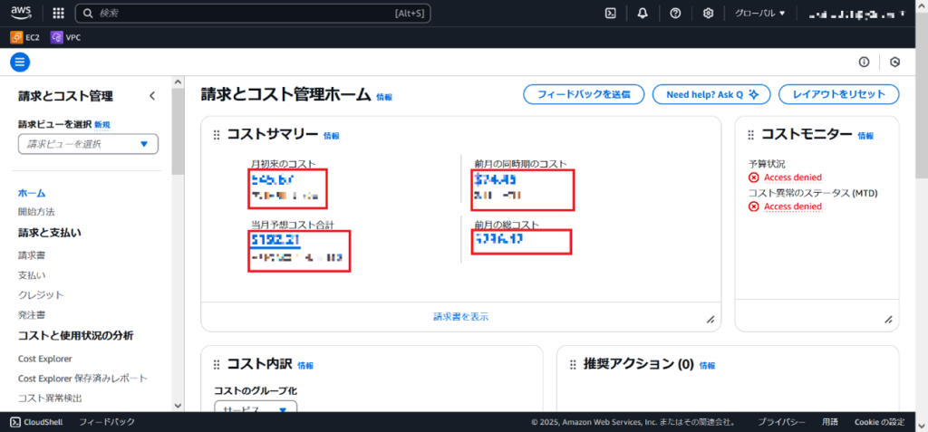The height and width of the screenshot is (432, 928).
Task: Click the info panel icon at top right
Action: [x=864, y=62]
